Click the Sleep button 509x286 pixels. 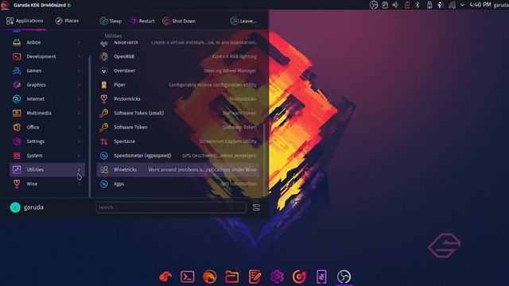tap(111, 21)
